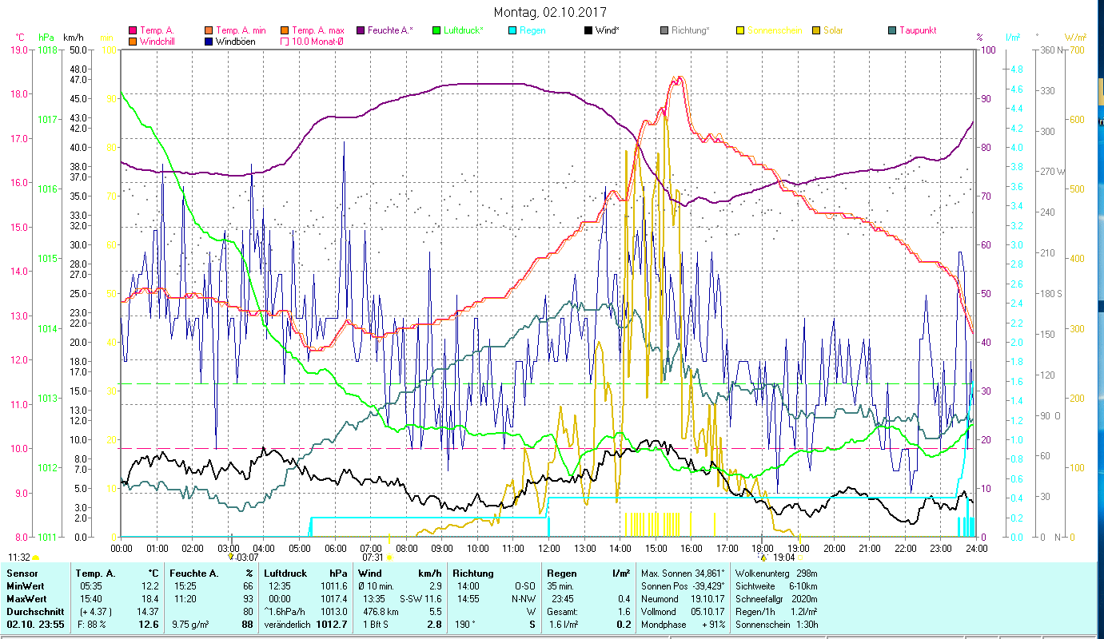Click the Regen column header in table
This screenshot has height=639, width=1104.
tap(560, 573)
